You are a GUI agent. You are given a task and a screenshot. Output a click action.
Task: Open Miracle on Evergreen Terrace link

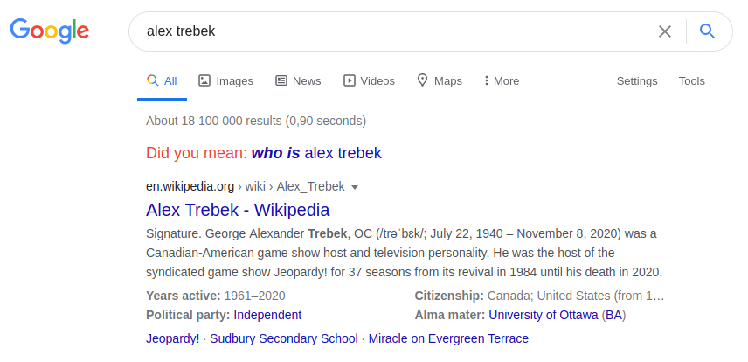click(x=448, y=338)
